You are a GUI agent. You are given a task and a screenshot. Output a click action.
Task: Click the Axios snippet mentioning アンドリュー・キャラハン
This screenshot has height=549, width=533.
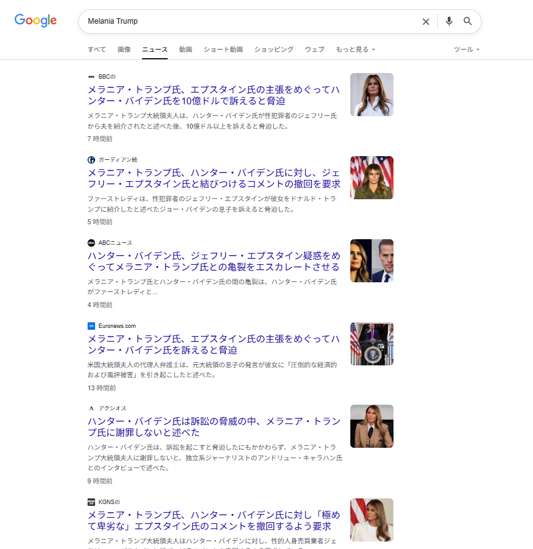click(215, 458)
